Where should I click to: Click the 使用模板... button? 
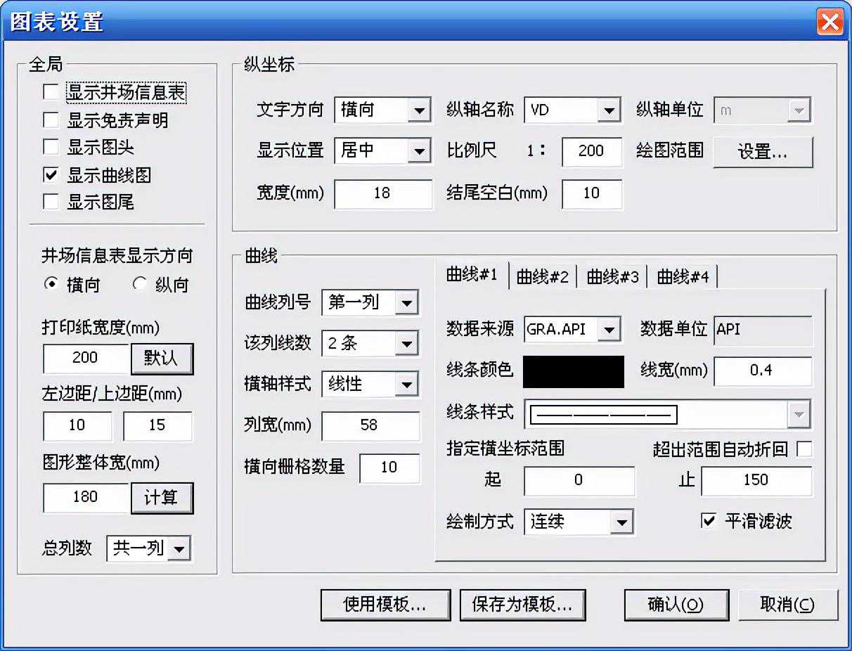point(385,605)
